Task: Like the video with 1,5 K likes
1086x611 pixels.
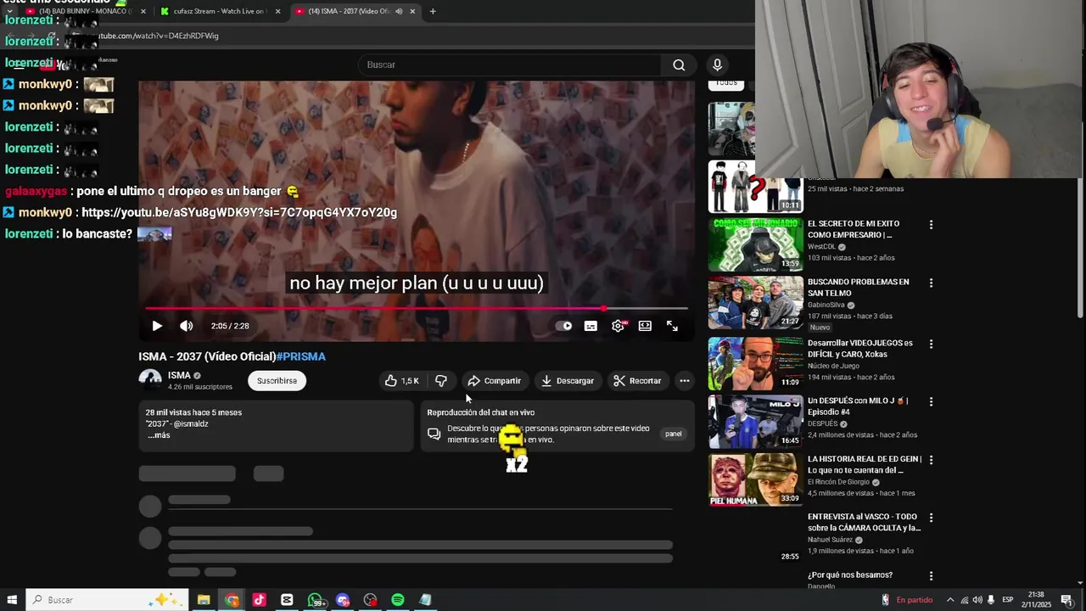Action: click(402, 381)
